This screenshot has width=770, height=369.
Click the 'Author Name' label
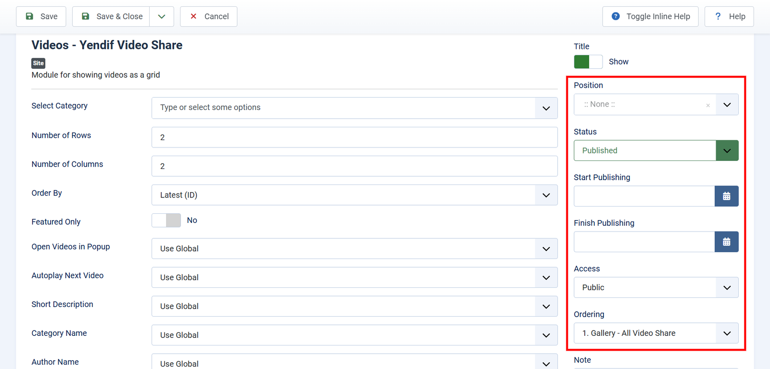(55, 362)
